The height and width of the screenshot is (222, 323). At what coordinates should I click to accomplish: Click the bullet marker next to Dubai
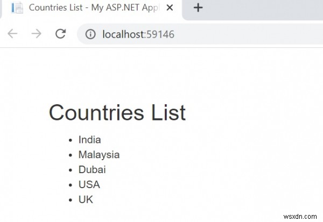click(70, 170)
